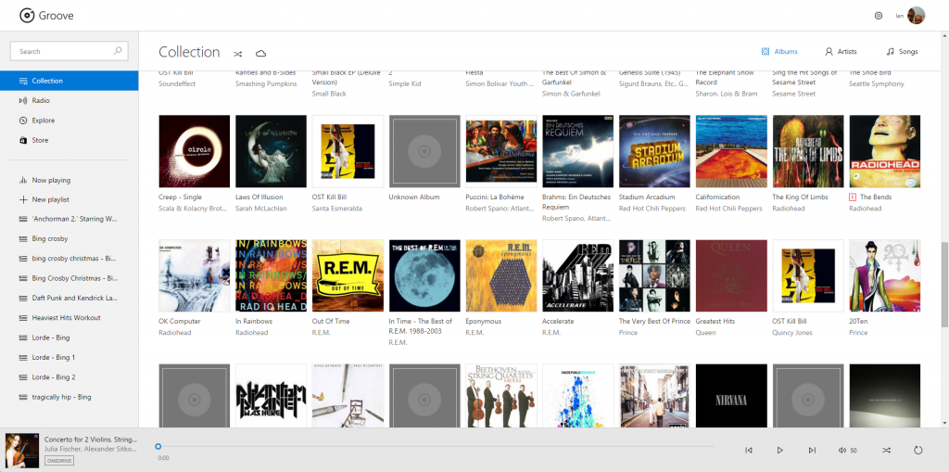
Task: Open the Eponymous album cover
Action: click(501, 275)
